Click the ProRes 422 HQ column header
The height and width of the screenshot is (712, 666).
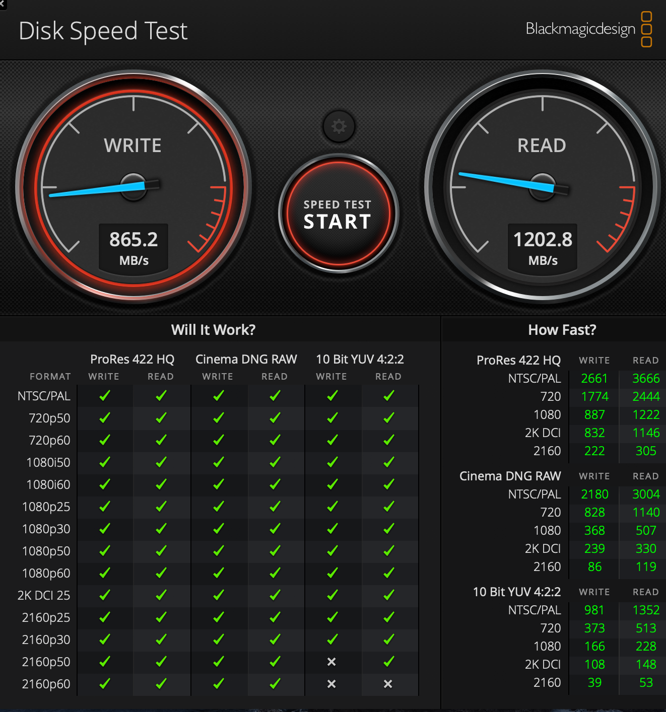[132, 359]
